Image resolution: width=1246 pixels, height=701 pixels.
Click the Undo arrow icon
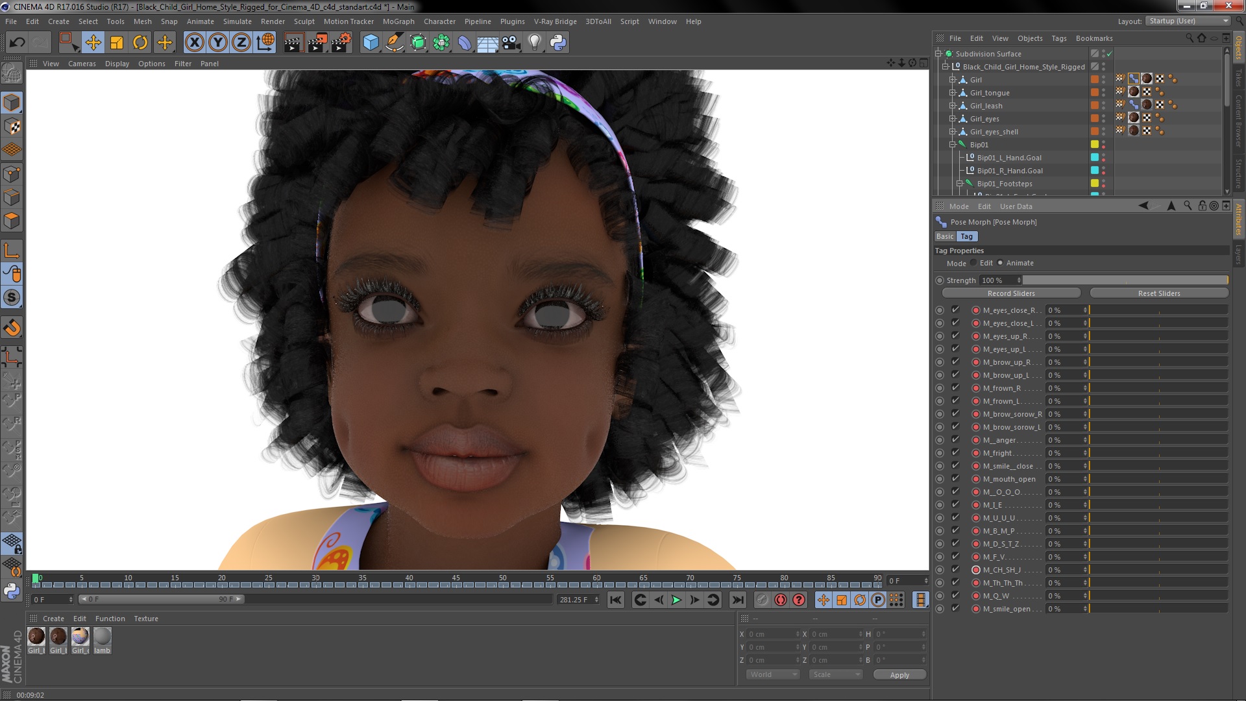[x=17, y=43]
